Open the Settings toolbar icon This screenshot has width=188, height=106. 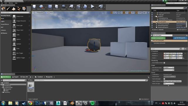tap(63, 7)
